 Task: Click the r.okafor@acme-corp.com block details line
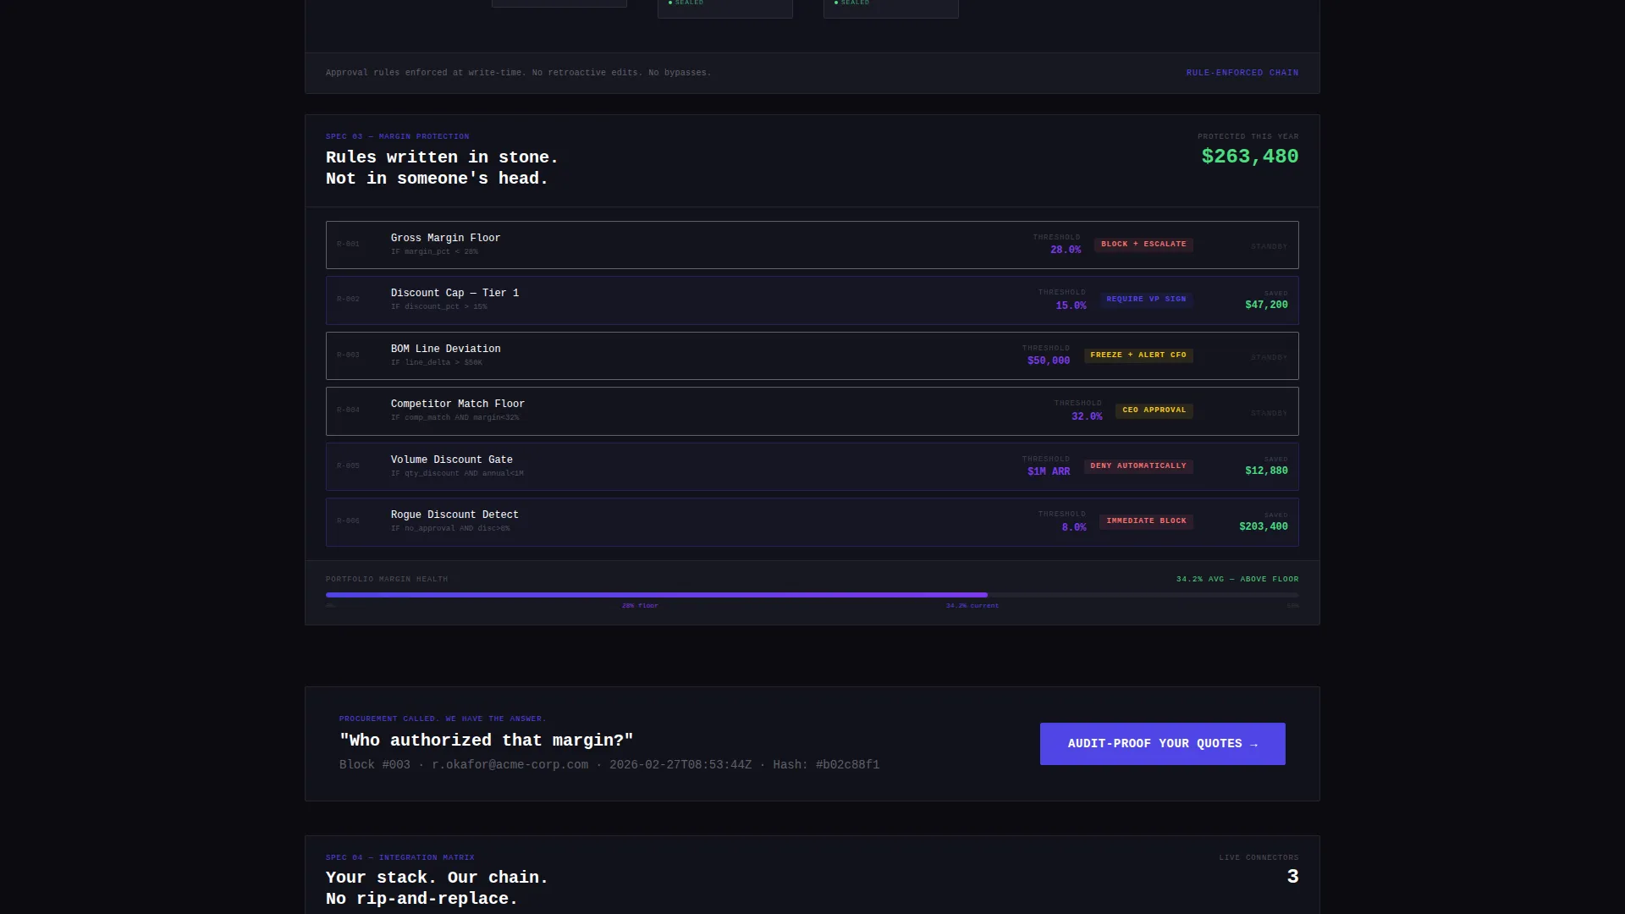click(609, 765)
